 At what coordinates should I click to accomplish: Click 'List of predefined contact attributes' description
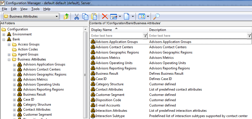coord(176,89)
